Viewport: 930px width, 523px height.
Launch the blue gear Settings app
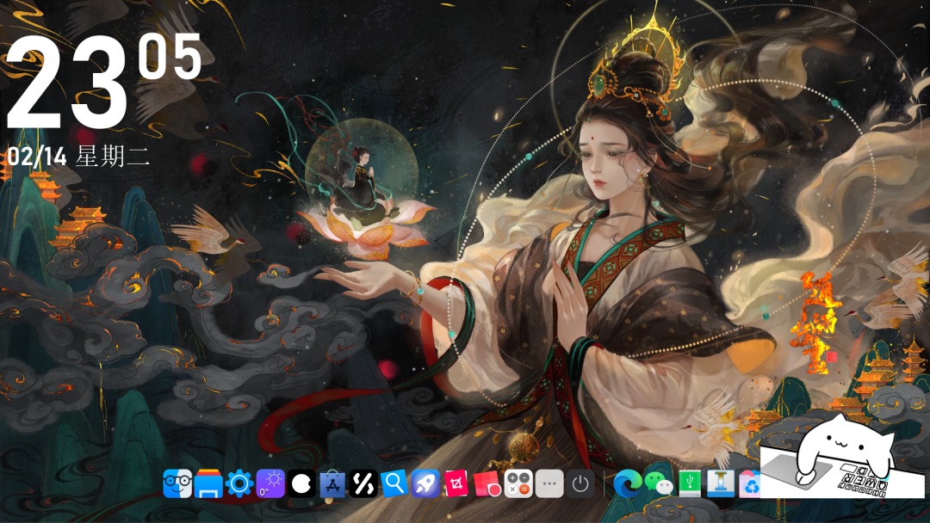(239, 483)
